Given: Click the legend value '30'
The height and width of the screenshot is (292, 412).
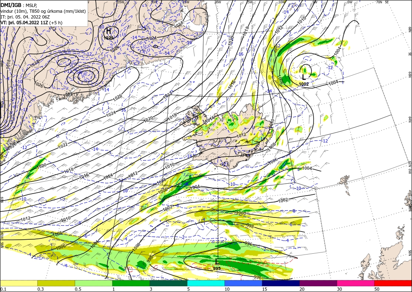Looking at the screenshot, I should [340, 289].
